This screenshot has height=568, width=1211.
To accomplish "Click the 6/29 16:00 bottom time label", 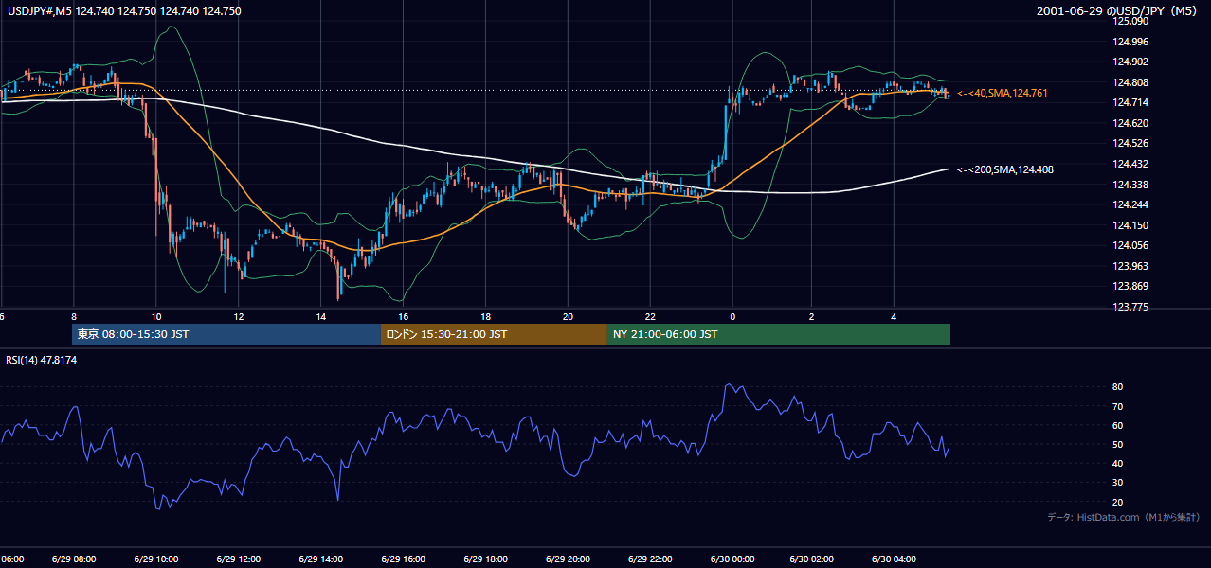I will 403,559.
